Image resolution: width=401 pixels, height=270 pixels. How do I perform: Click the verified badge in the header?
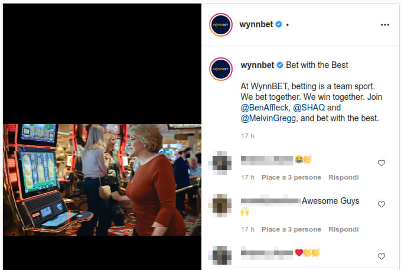[279, 24]
